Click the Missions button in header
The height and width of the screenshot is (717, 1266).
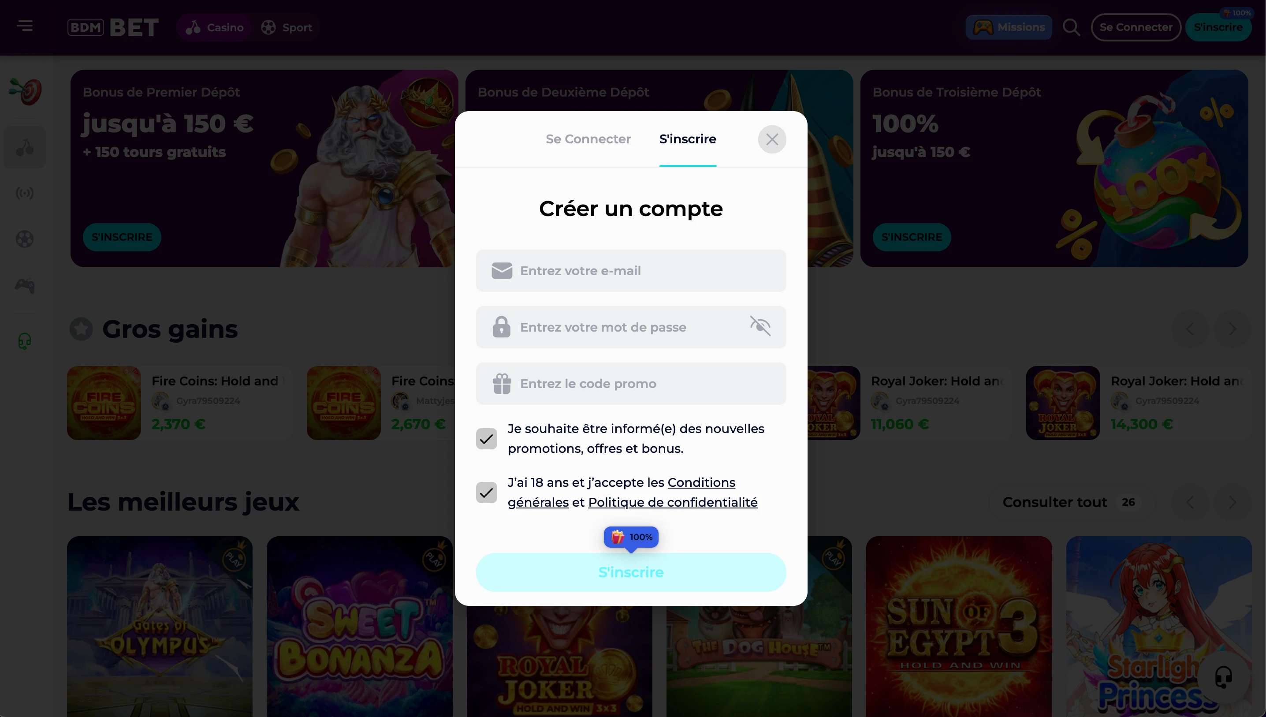tap(1009, 27)
